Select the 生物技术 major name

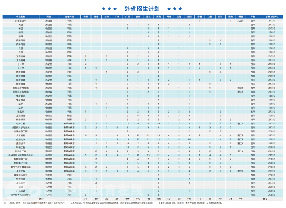tap(21, 144)
